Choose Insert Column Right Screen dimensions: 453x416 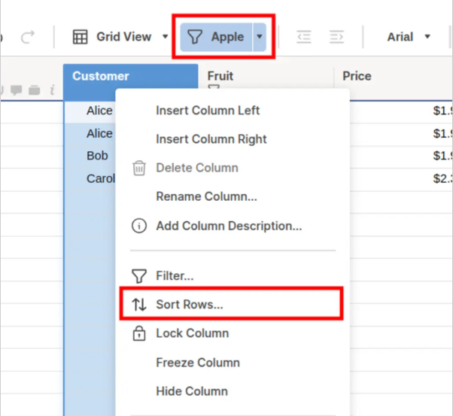click(233, 139)
